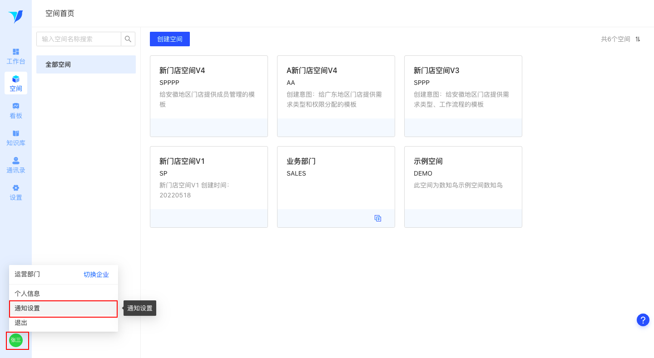Select 全部空间 in the left list

coord(86,64)
